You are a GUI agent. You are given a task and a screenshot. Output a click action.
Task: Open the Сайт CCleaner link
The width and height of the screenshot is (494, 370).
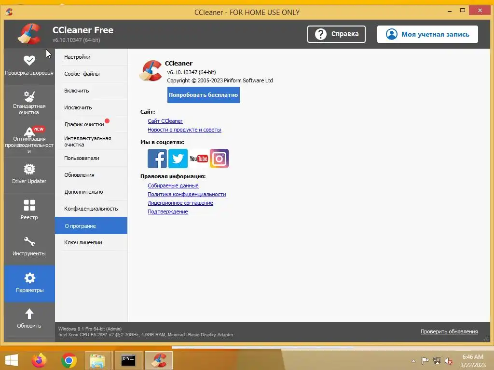165,121
